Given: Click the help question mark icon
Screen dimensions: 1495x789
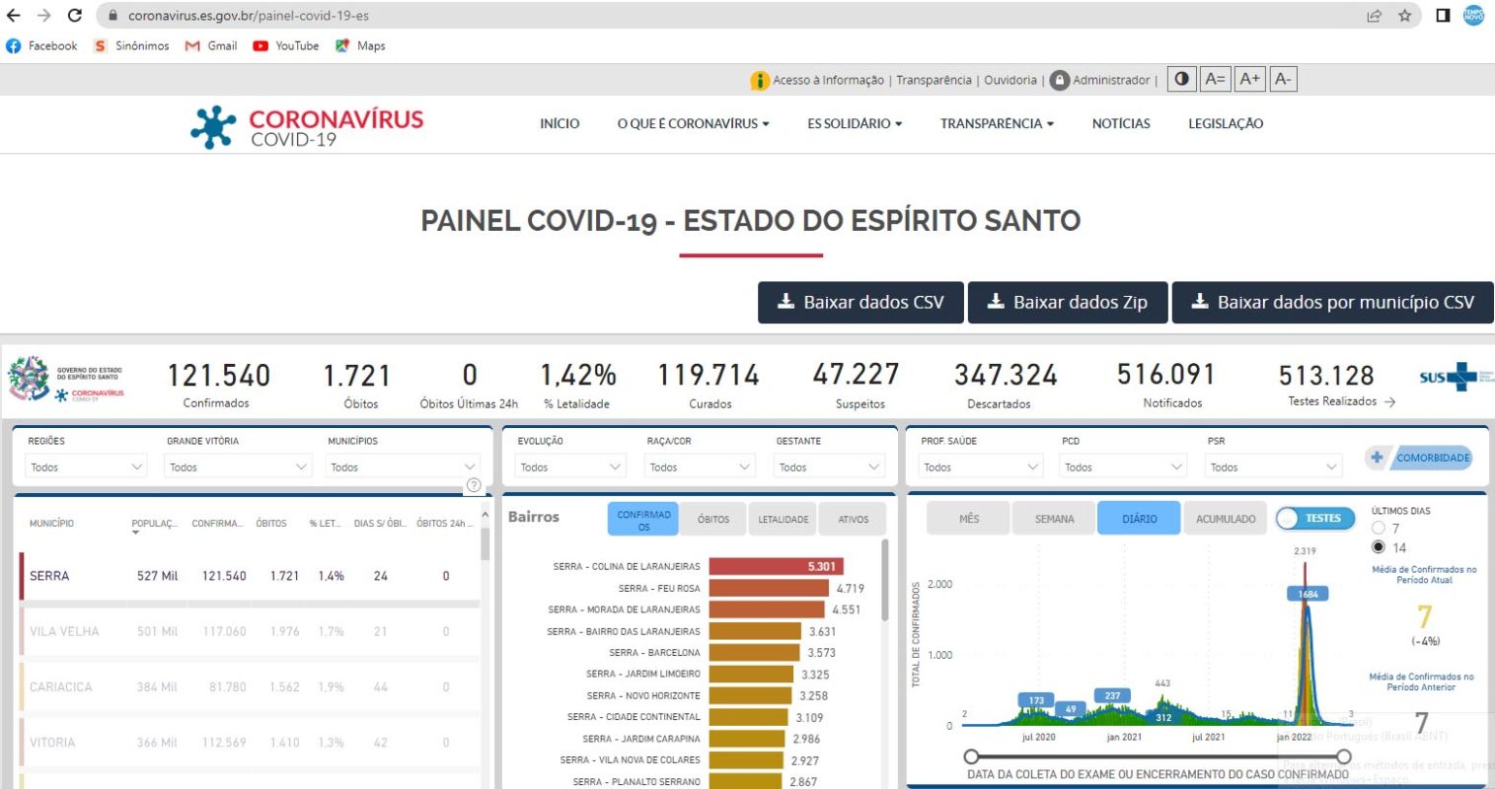Looking at the screenshot, I should (474, 485).
